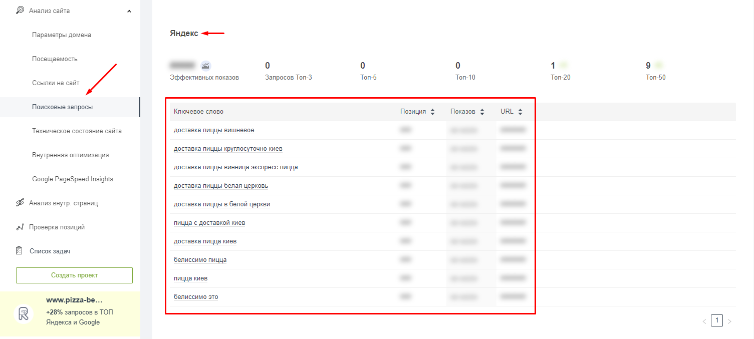
Task: Select page 1 in pagination
Action: 717,320
